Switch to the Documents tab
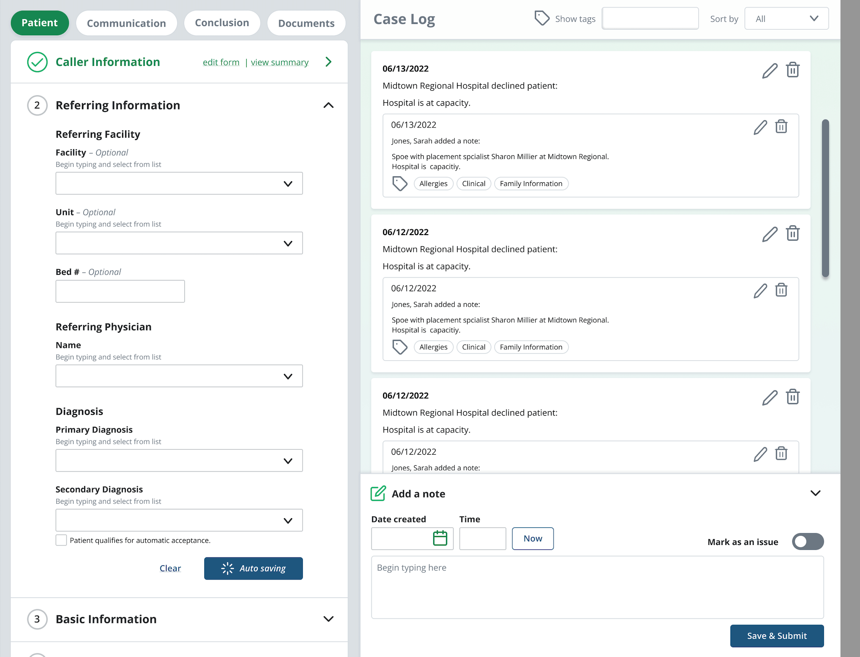Viewport: 860px width, 657px height. point(306,23)
